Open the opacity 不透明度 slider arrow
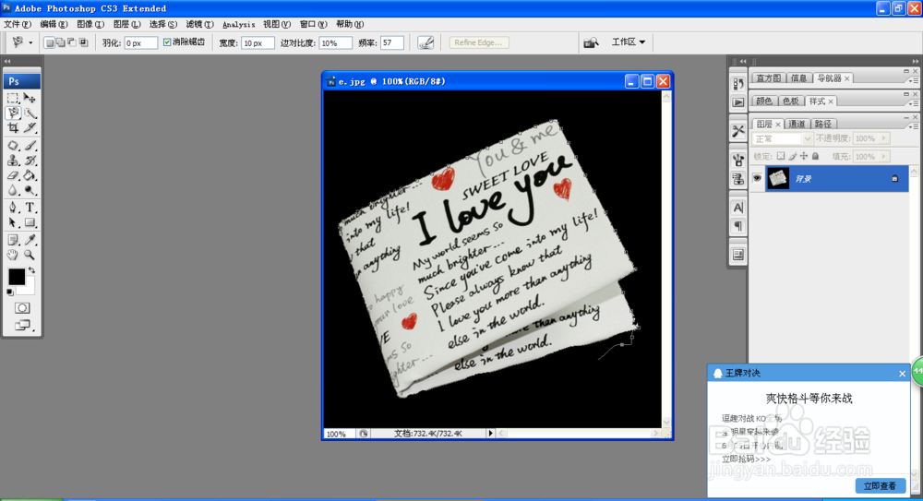This screenshot has width=923, height=501. pos(883,138)
